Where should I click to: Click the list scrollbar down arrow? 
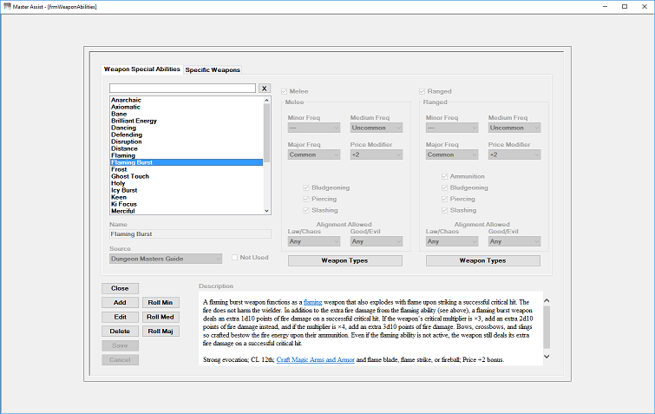(266, 211)
